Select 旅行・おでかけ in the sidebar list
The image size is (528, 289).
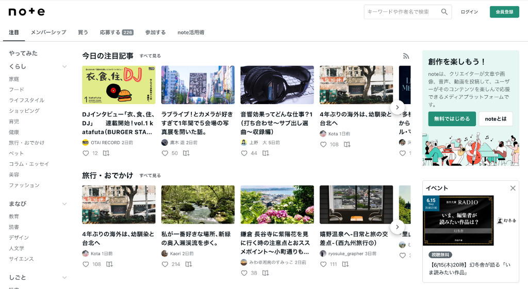click(27, 143)
